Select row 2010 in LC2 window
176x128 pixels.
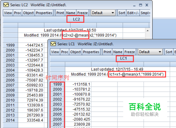tap(10, 100)
